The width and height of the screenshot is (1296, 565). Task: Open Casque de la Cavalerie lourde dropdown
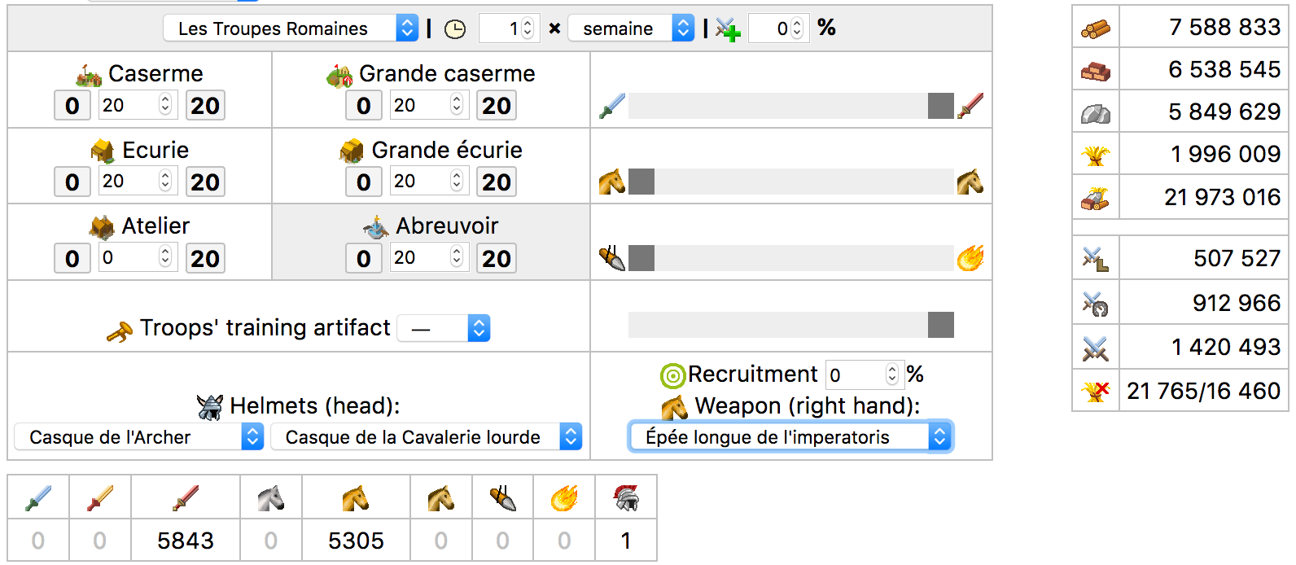coord(425,437)
